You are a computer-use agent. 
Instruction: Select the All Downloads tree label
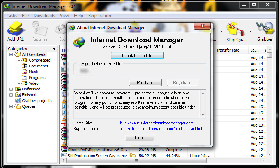[x=34, y=54]
